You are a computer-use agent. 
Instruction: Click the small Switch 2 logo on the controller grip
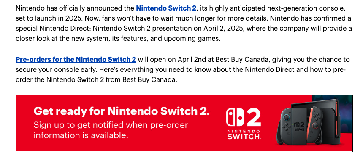[298, 126]
